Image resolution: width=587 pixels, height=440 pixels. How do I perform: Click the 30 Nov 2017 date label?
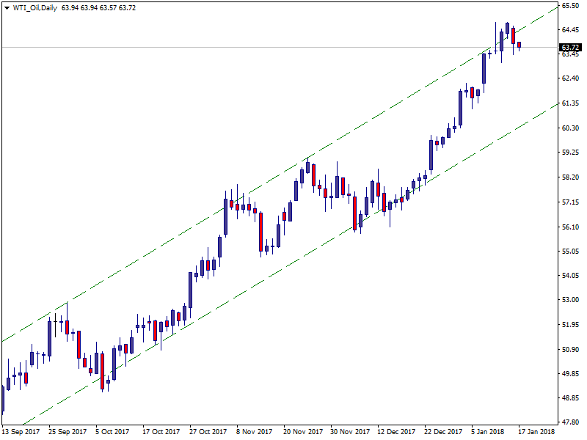(x=349, y=432)
